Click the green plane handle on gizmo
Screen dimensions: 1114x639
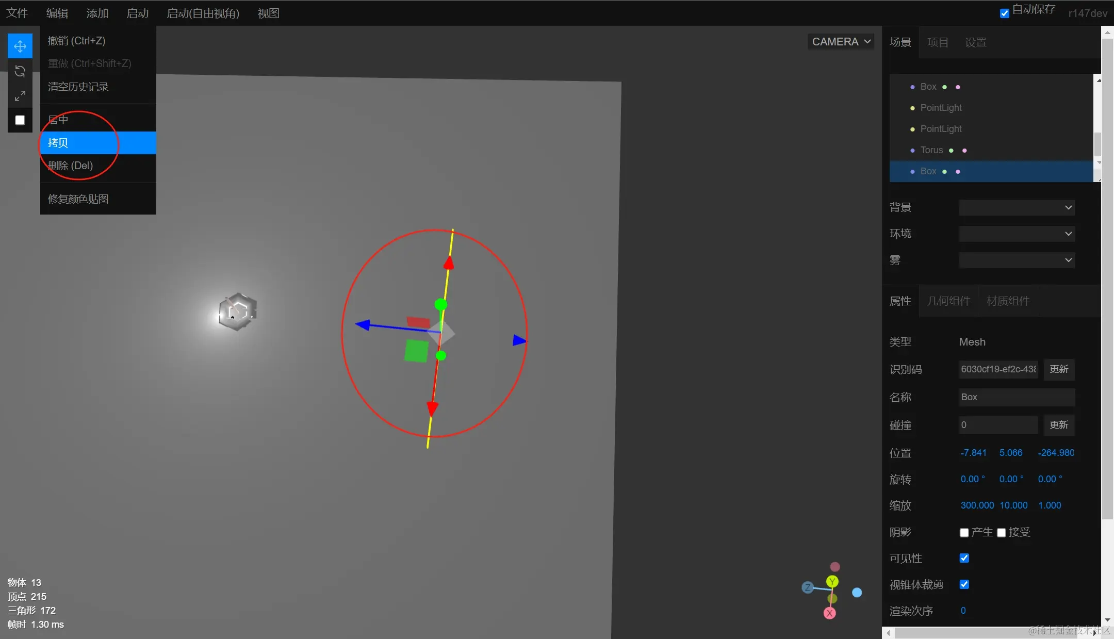click(416, 351)
